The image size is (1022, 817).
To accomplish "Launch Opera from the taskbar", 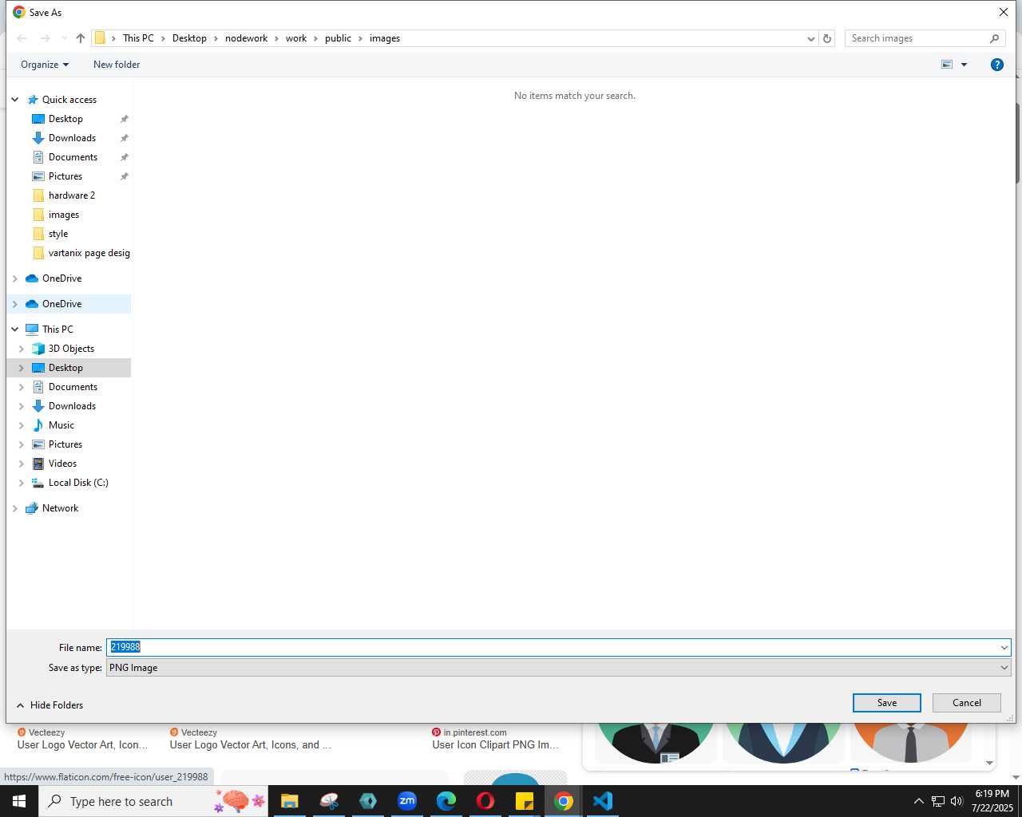I will click(x=485, y=801).
